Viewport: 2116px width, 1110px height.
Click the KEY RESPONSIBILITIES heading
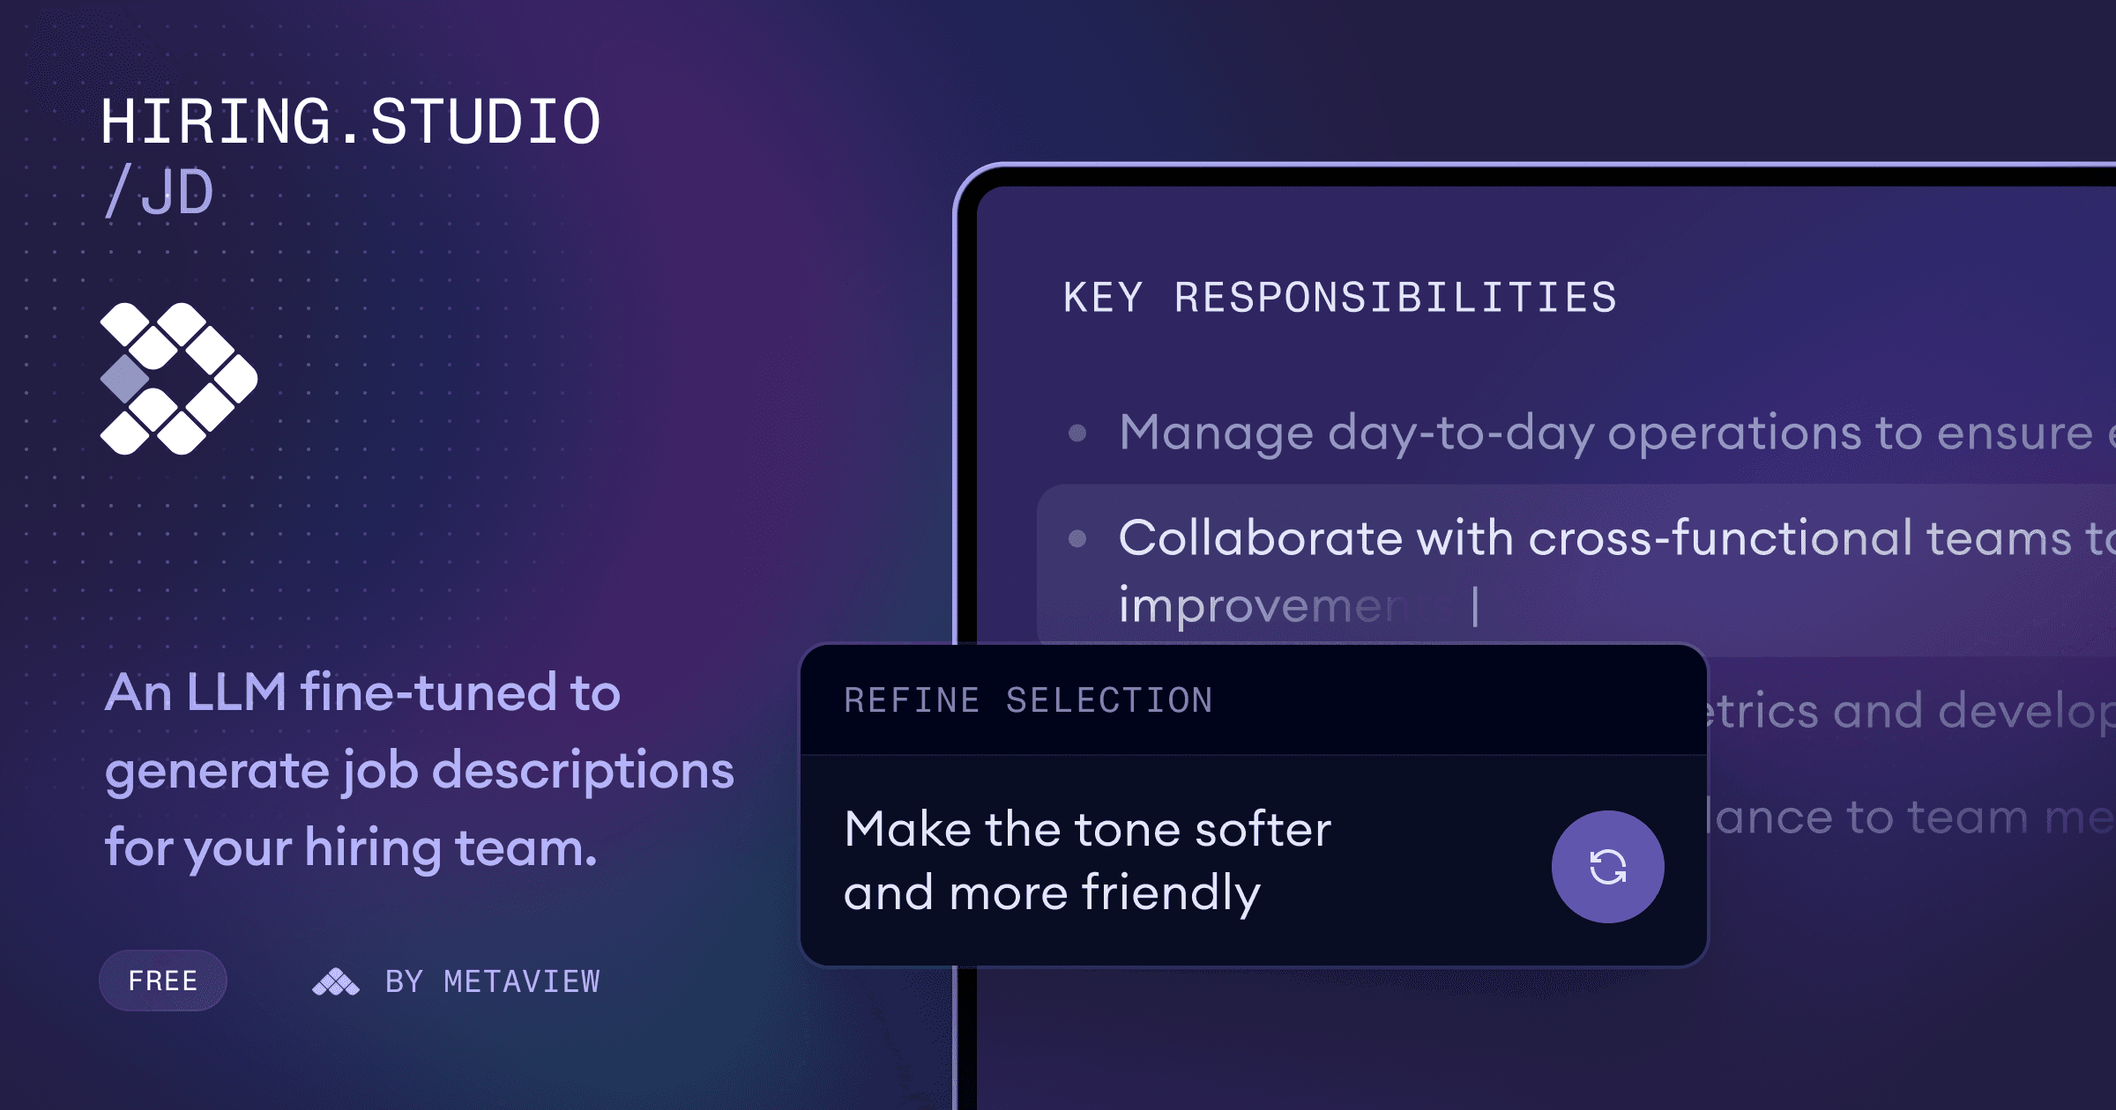click(x=1340, y=298)
